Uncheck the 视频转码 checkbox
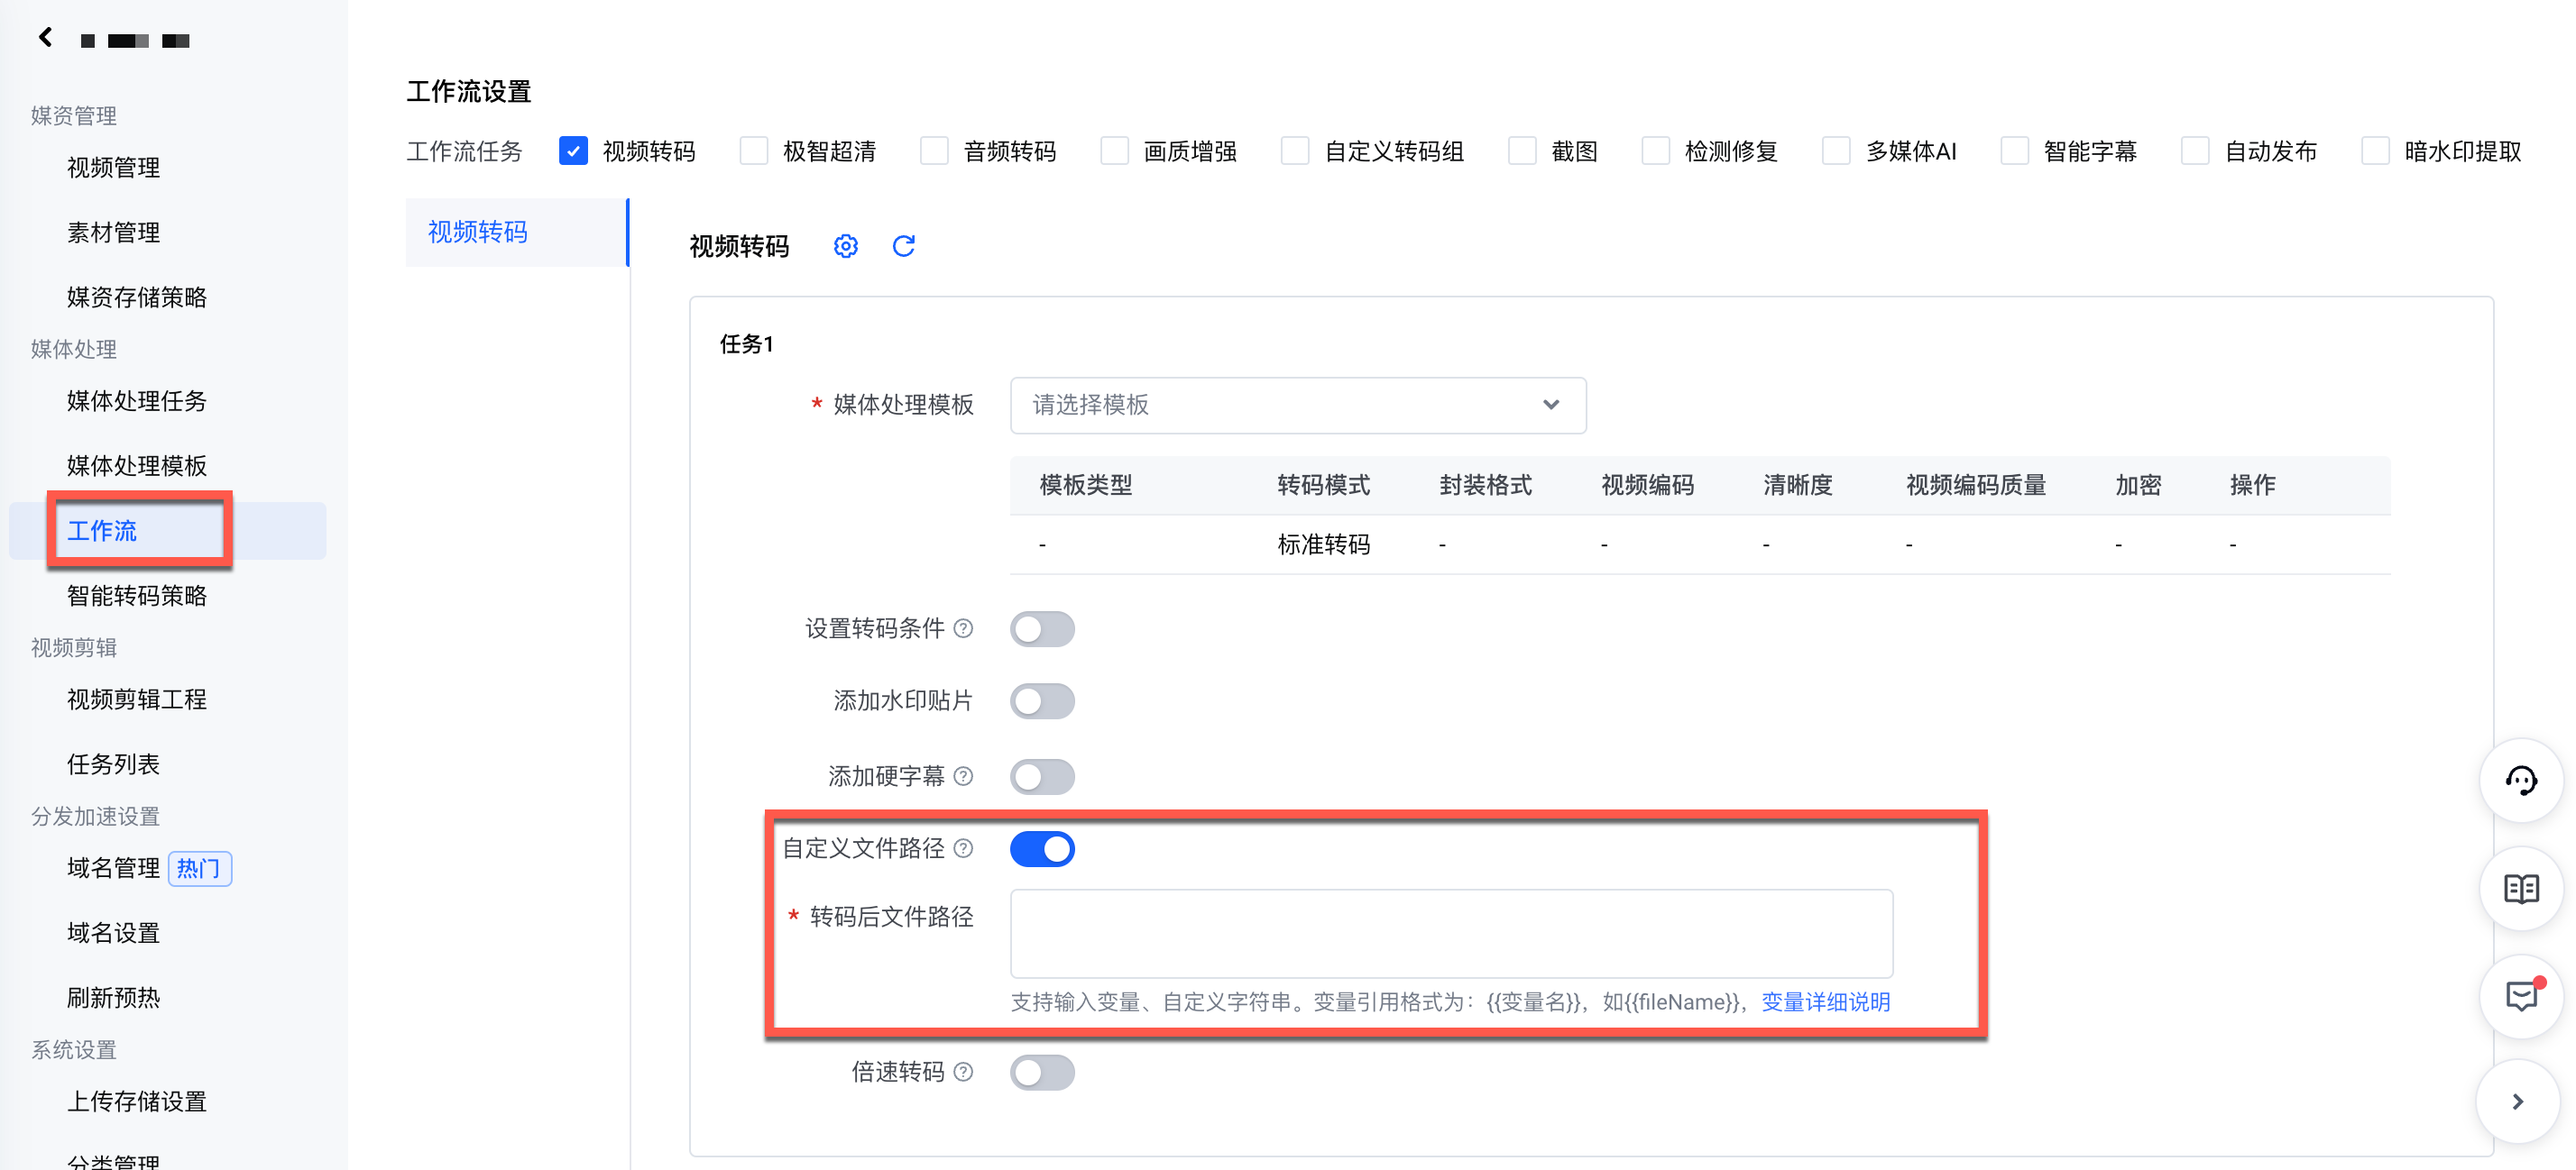The height and width of the screenshot is (1170, 2576). pyautogui.click(x=573, y=151)
